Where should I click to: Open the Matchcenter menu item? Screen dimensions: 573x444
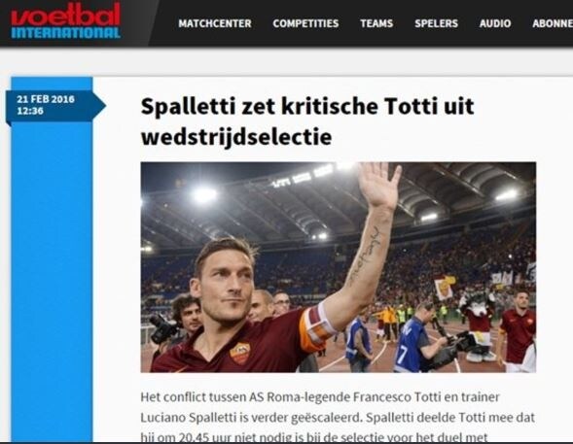tap(215, 23)
